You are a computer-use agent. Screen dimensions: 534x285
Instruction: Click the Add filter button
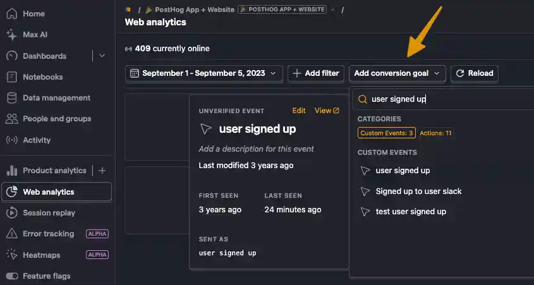click(x=316, y=73)
